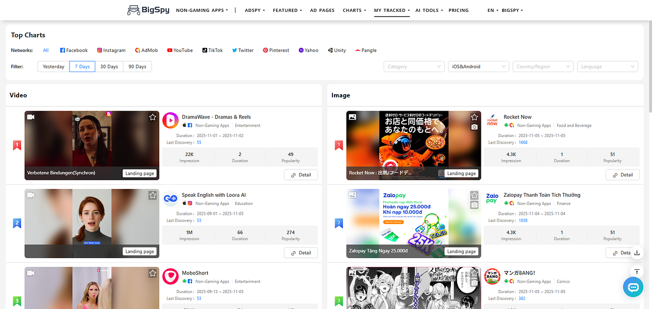Filter by Yahoo network

click(x=309, y=50)
